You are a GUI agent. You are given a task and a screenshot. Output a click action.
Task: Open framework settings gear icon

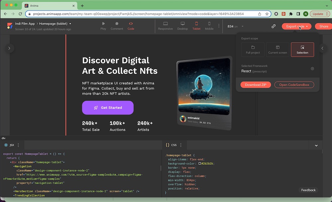pos(312,69)
